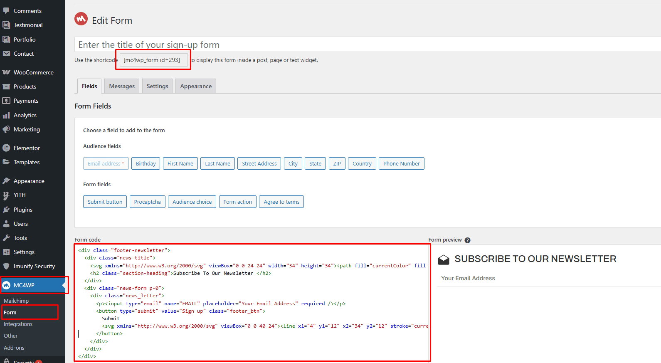
Task: Click the Analytics bar chart icon
Action: pyautogui.click(x=6, y=115)
